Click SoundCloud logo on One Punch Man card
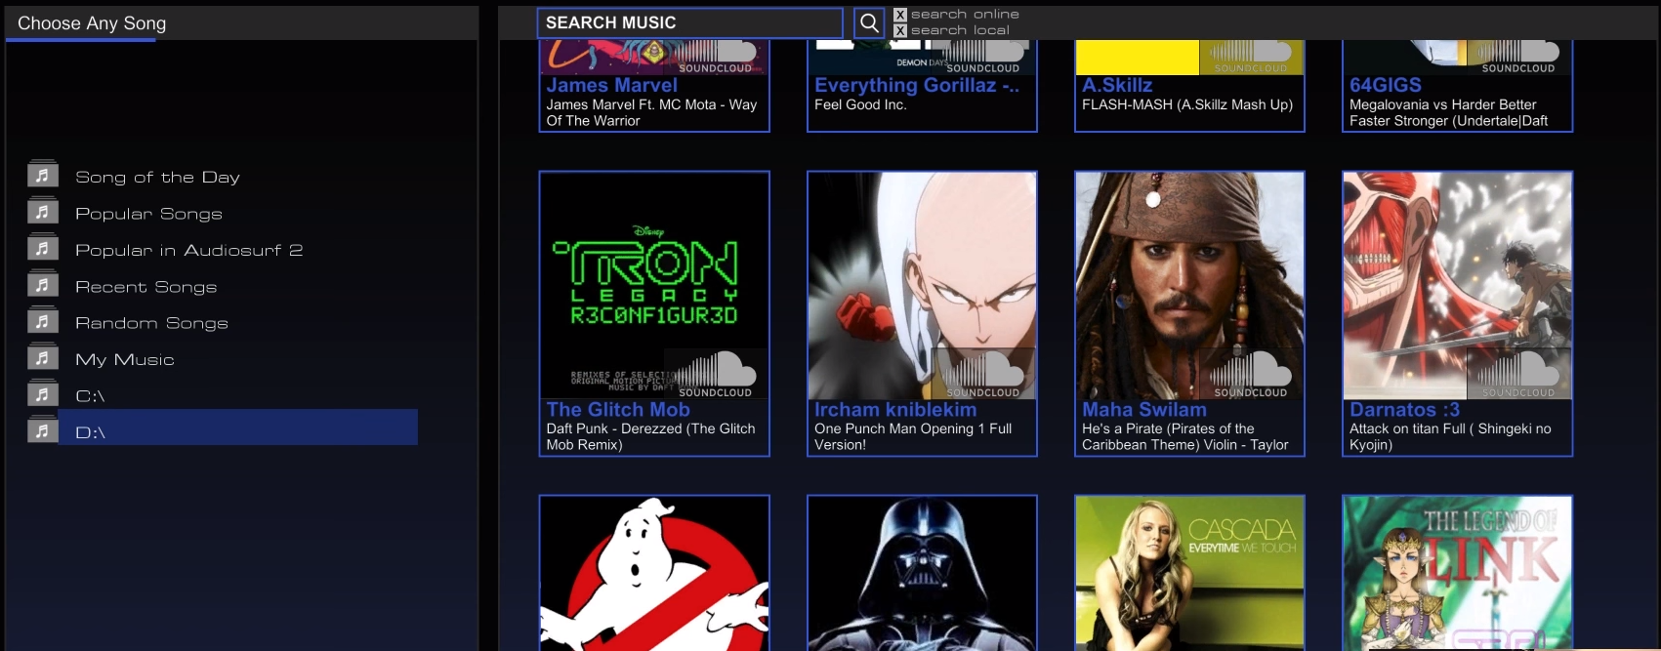Viewport: 1661px width, 651px height. point(983,374)
